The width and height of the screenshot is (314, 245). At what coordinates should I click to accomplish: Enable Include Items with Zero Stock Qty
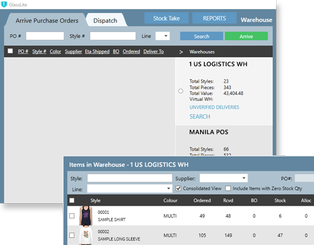[228, 188]
